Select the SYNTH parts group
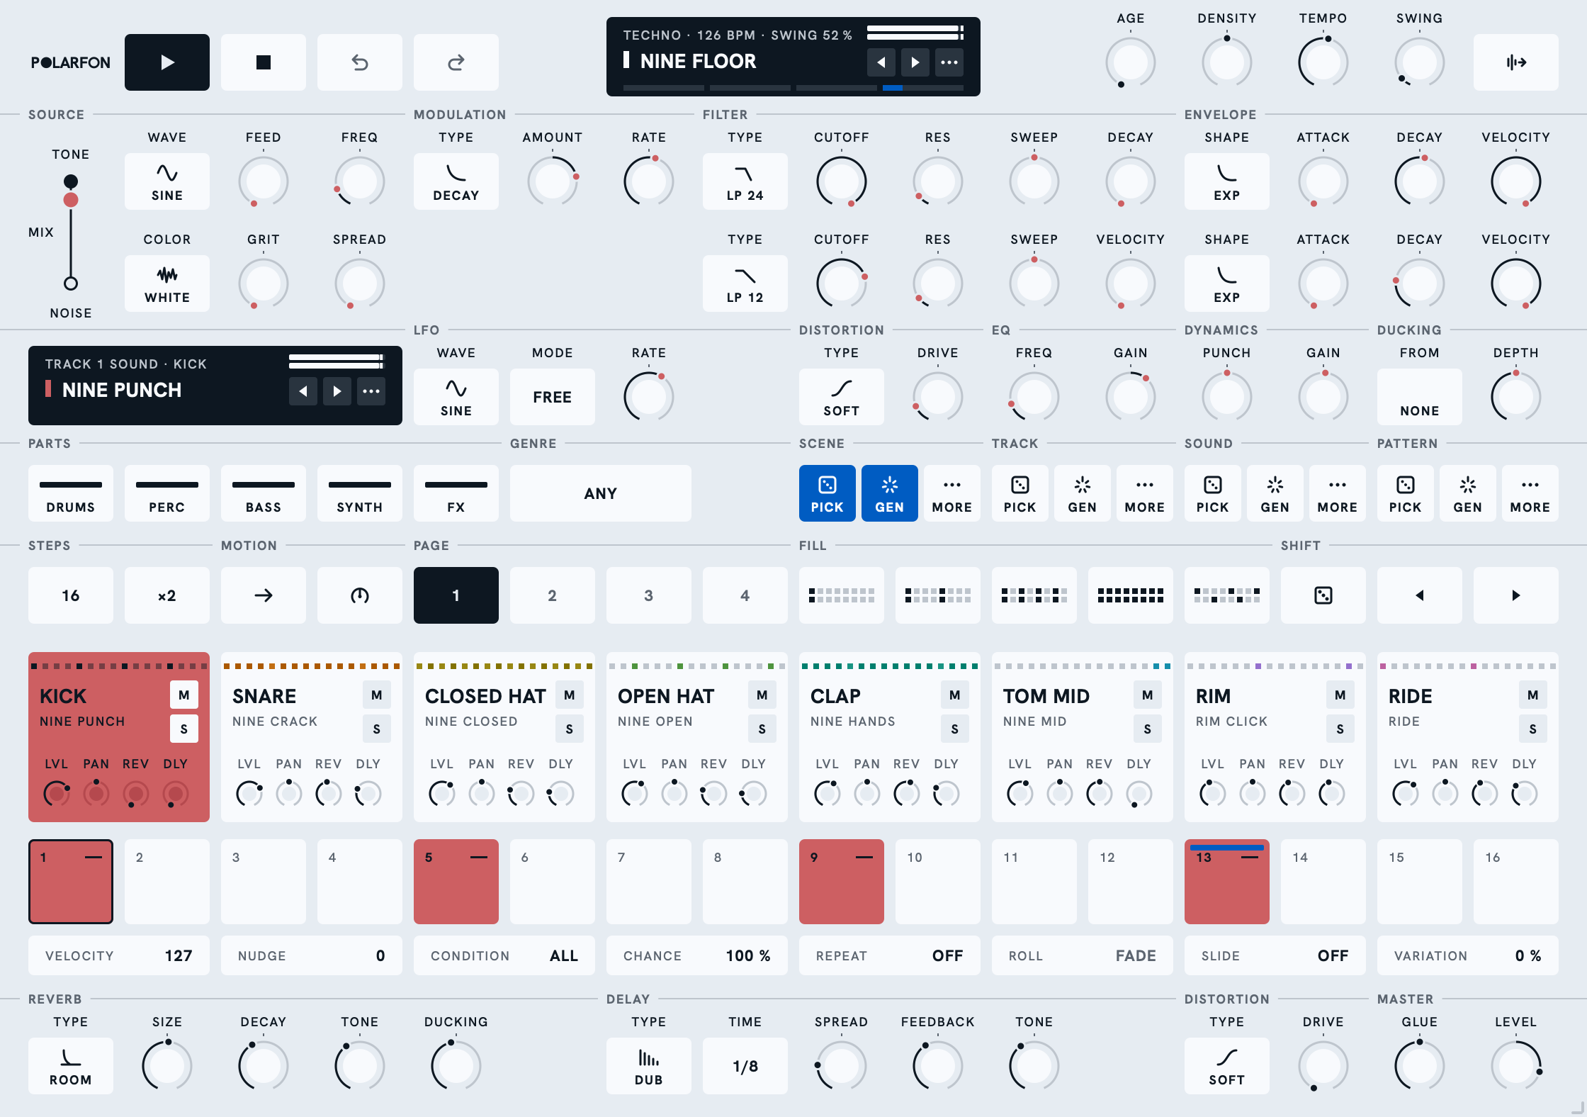1587x1117 pixels. (360, 493)
